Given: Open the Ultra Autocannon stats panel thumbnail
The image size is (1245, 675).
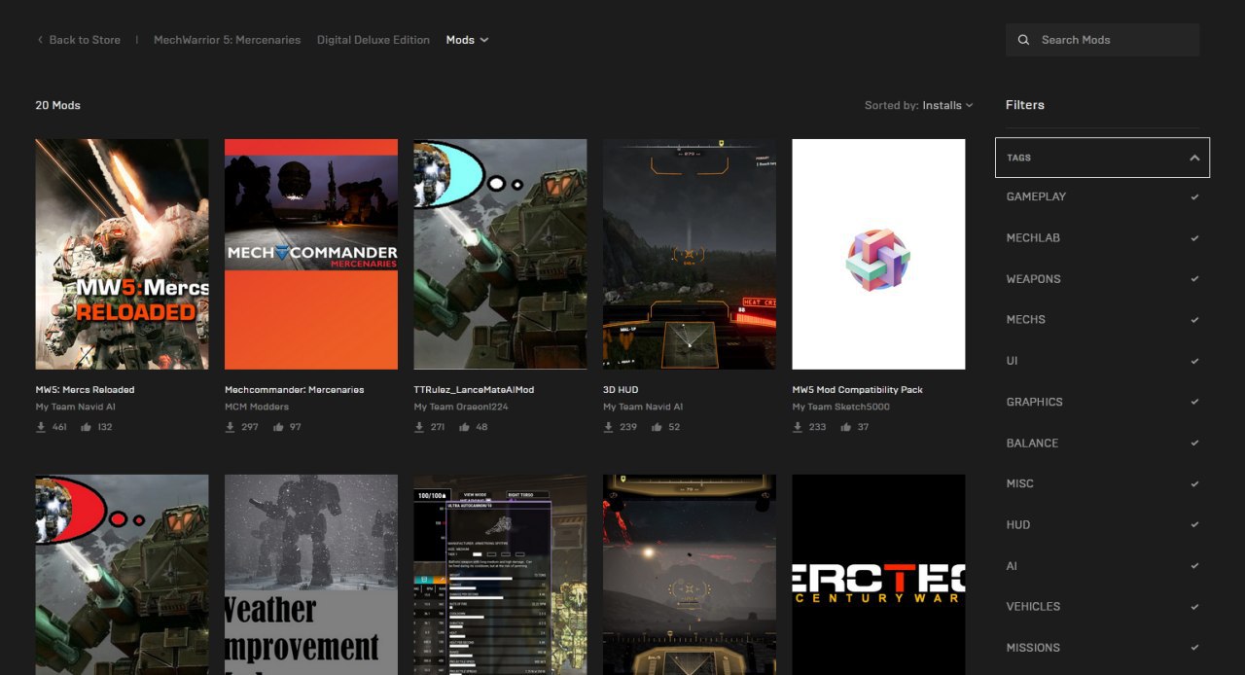Looking at the screenshot, I should (500, 575).
